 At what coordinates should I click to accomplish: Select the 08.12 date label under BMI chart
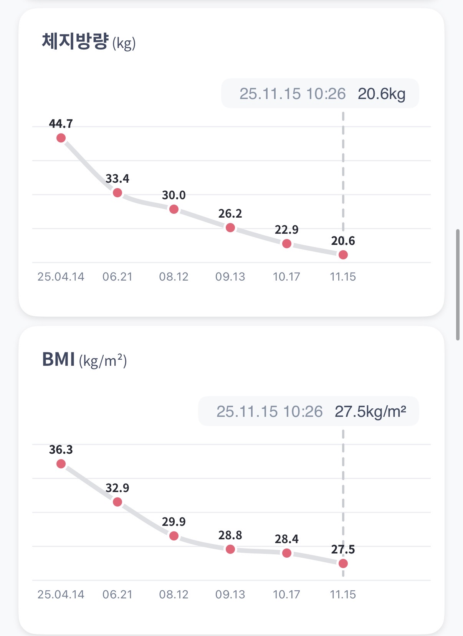pyautogui.click(x=174, y=595)
